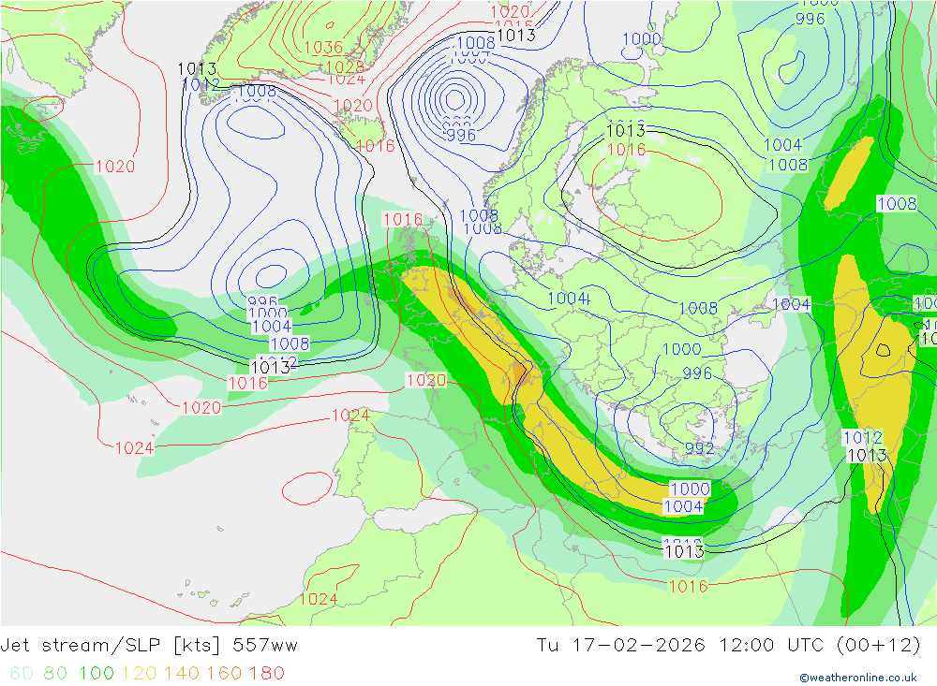This screenshot has height=686, width=937.
Task: Click the 100 kts legend value
Action: pyautogui.click(x=97, y=673)
